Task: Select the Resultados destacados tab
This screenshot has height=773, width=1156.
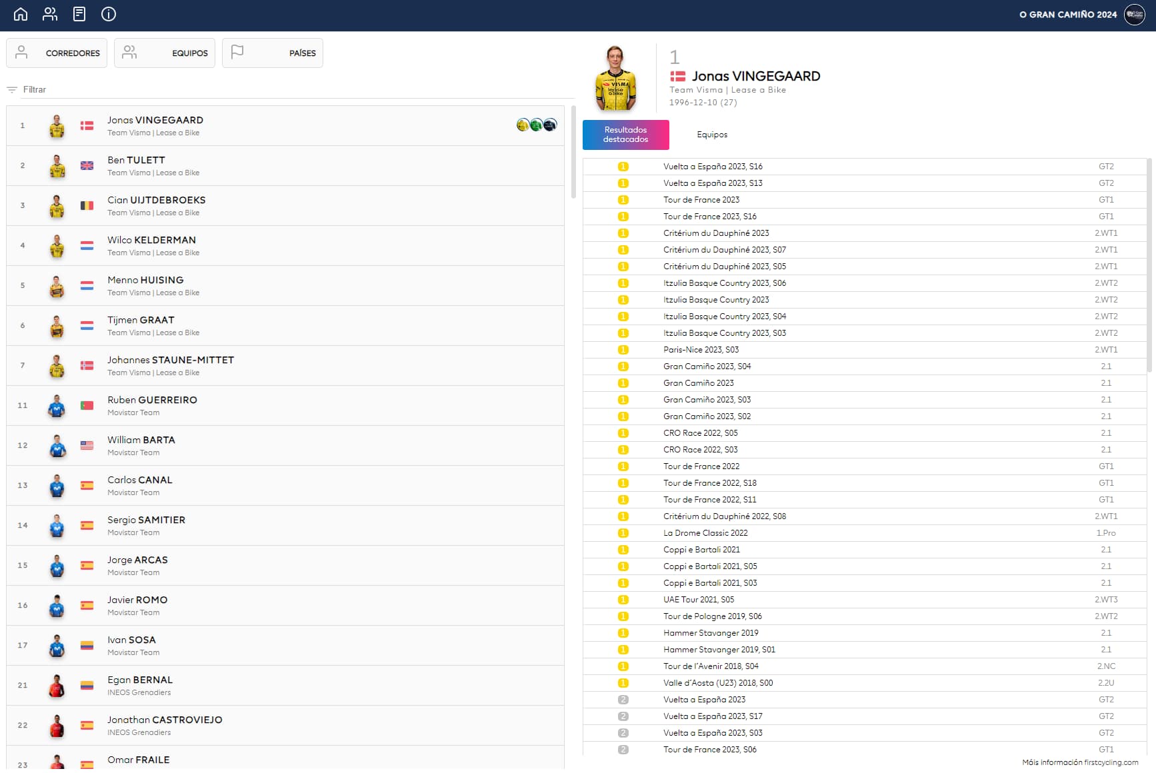Action: pos(625,135)
